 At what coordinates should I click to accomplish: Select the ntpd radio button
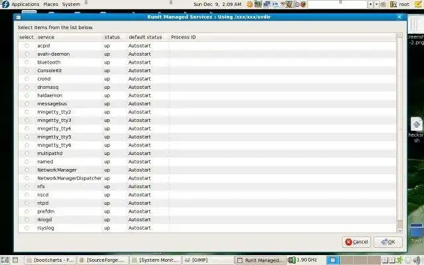point(26,203)
